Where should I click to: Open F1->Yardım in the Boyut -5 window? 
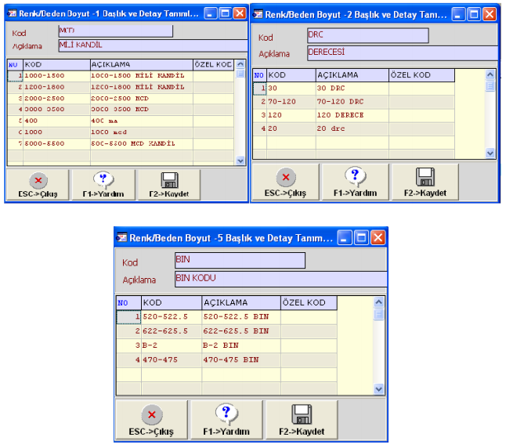[226, 419]
